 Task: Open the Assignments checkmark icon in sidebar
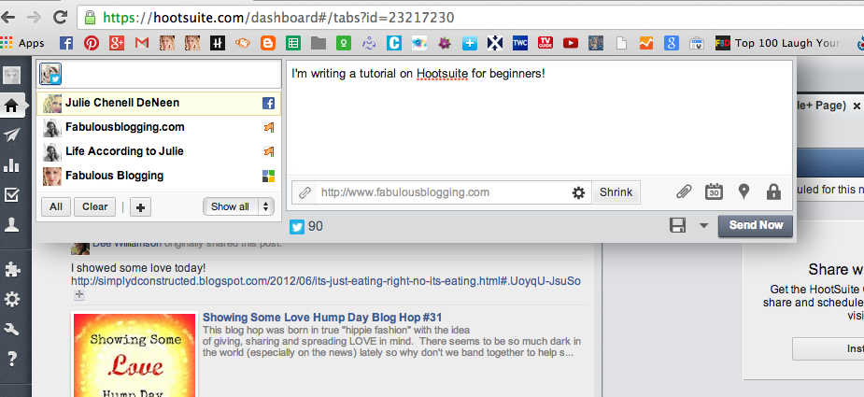point(11,194)
